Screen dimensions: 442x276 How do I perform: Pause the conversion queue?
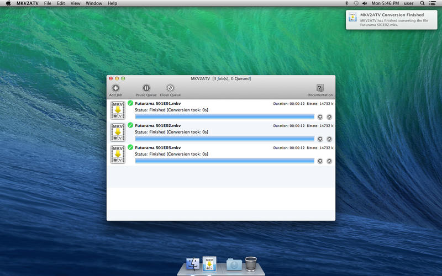tap(146, 88)
